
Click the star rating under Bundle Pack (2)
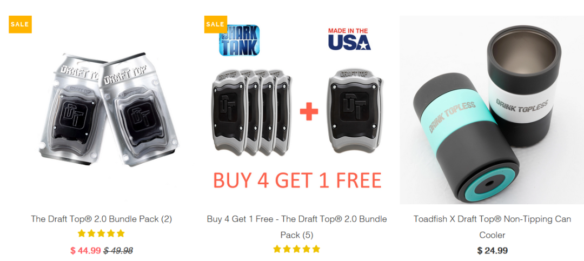coord(101,233)
